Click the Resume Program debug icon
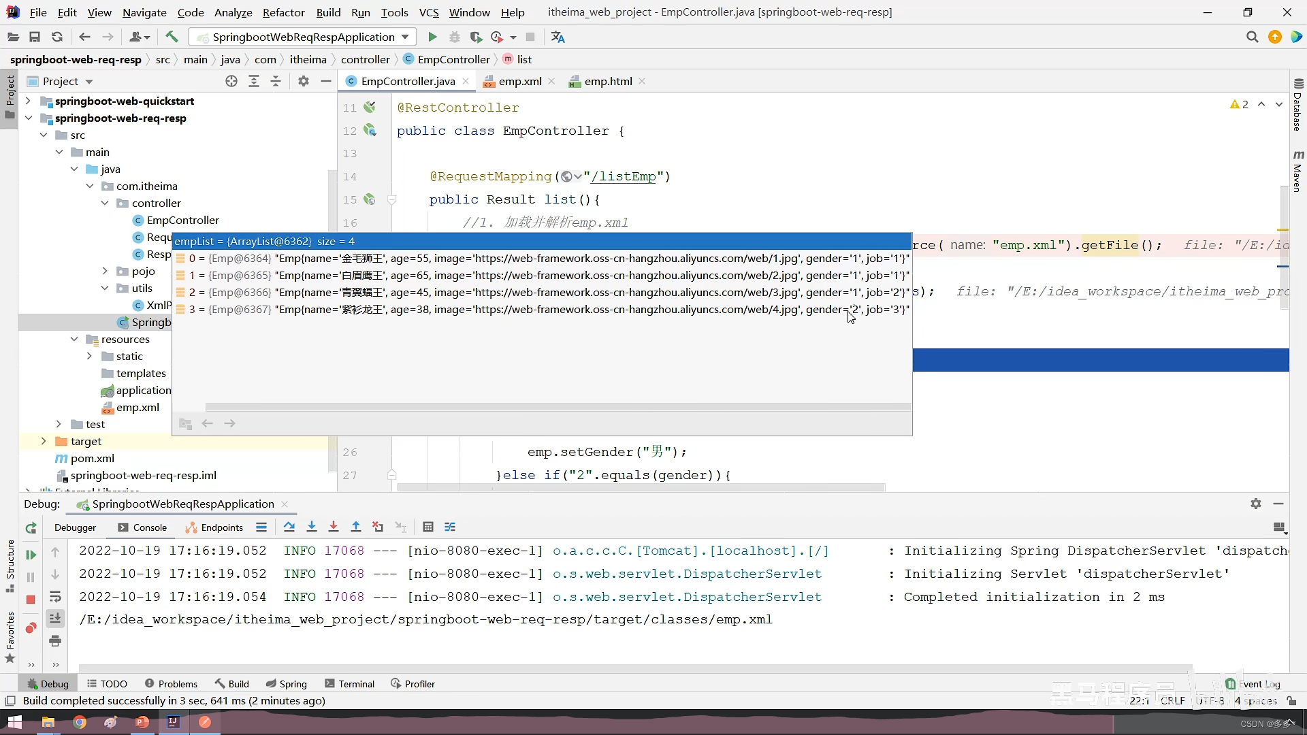The image size is (1307, 735). [x=31, y=555]
